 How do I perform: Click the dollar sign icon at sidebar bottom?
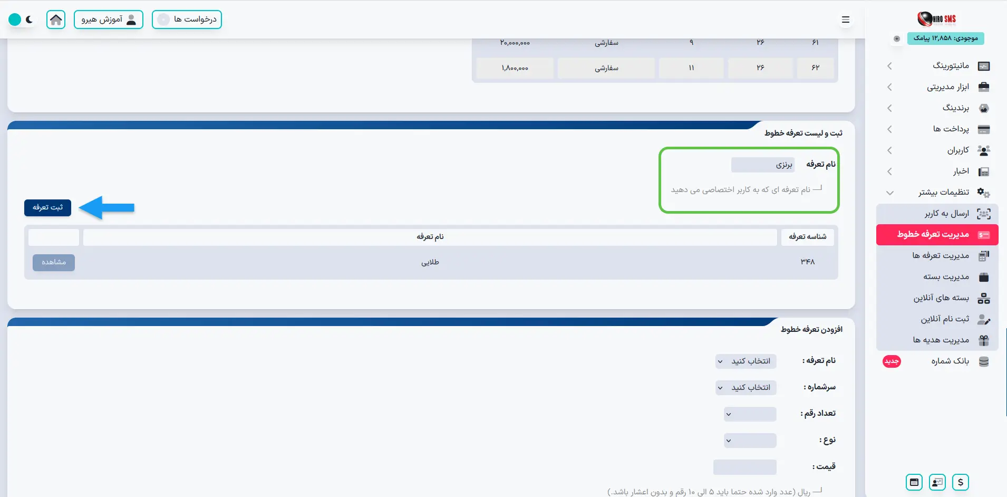tap(961, 482)
